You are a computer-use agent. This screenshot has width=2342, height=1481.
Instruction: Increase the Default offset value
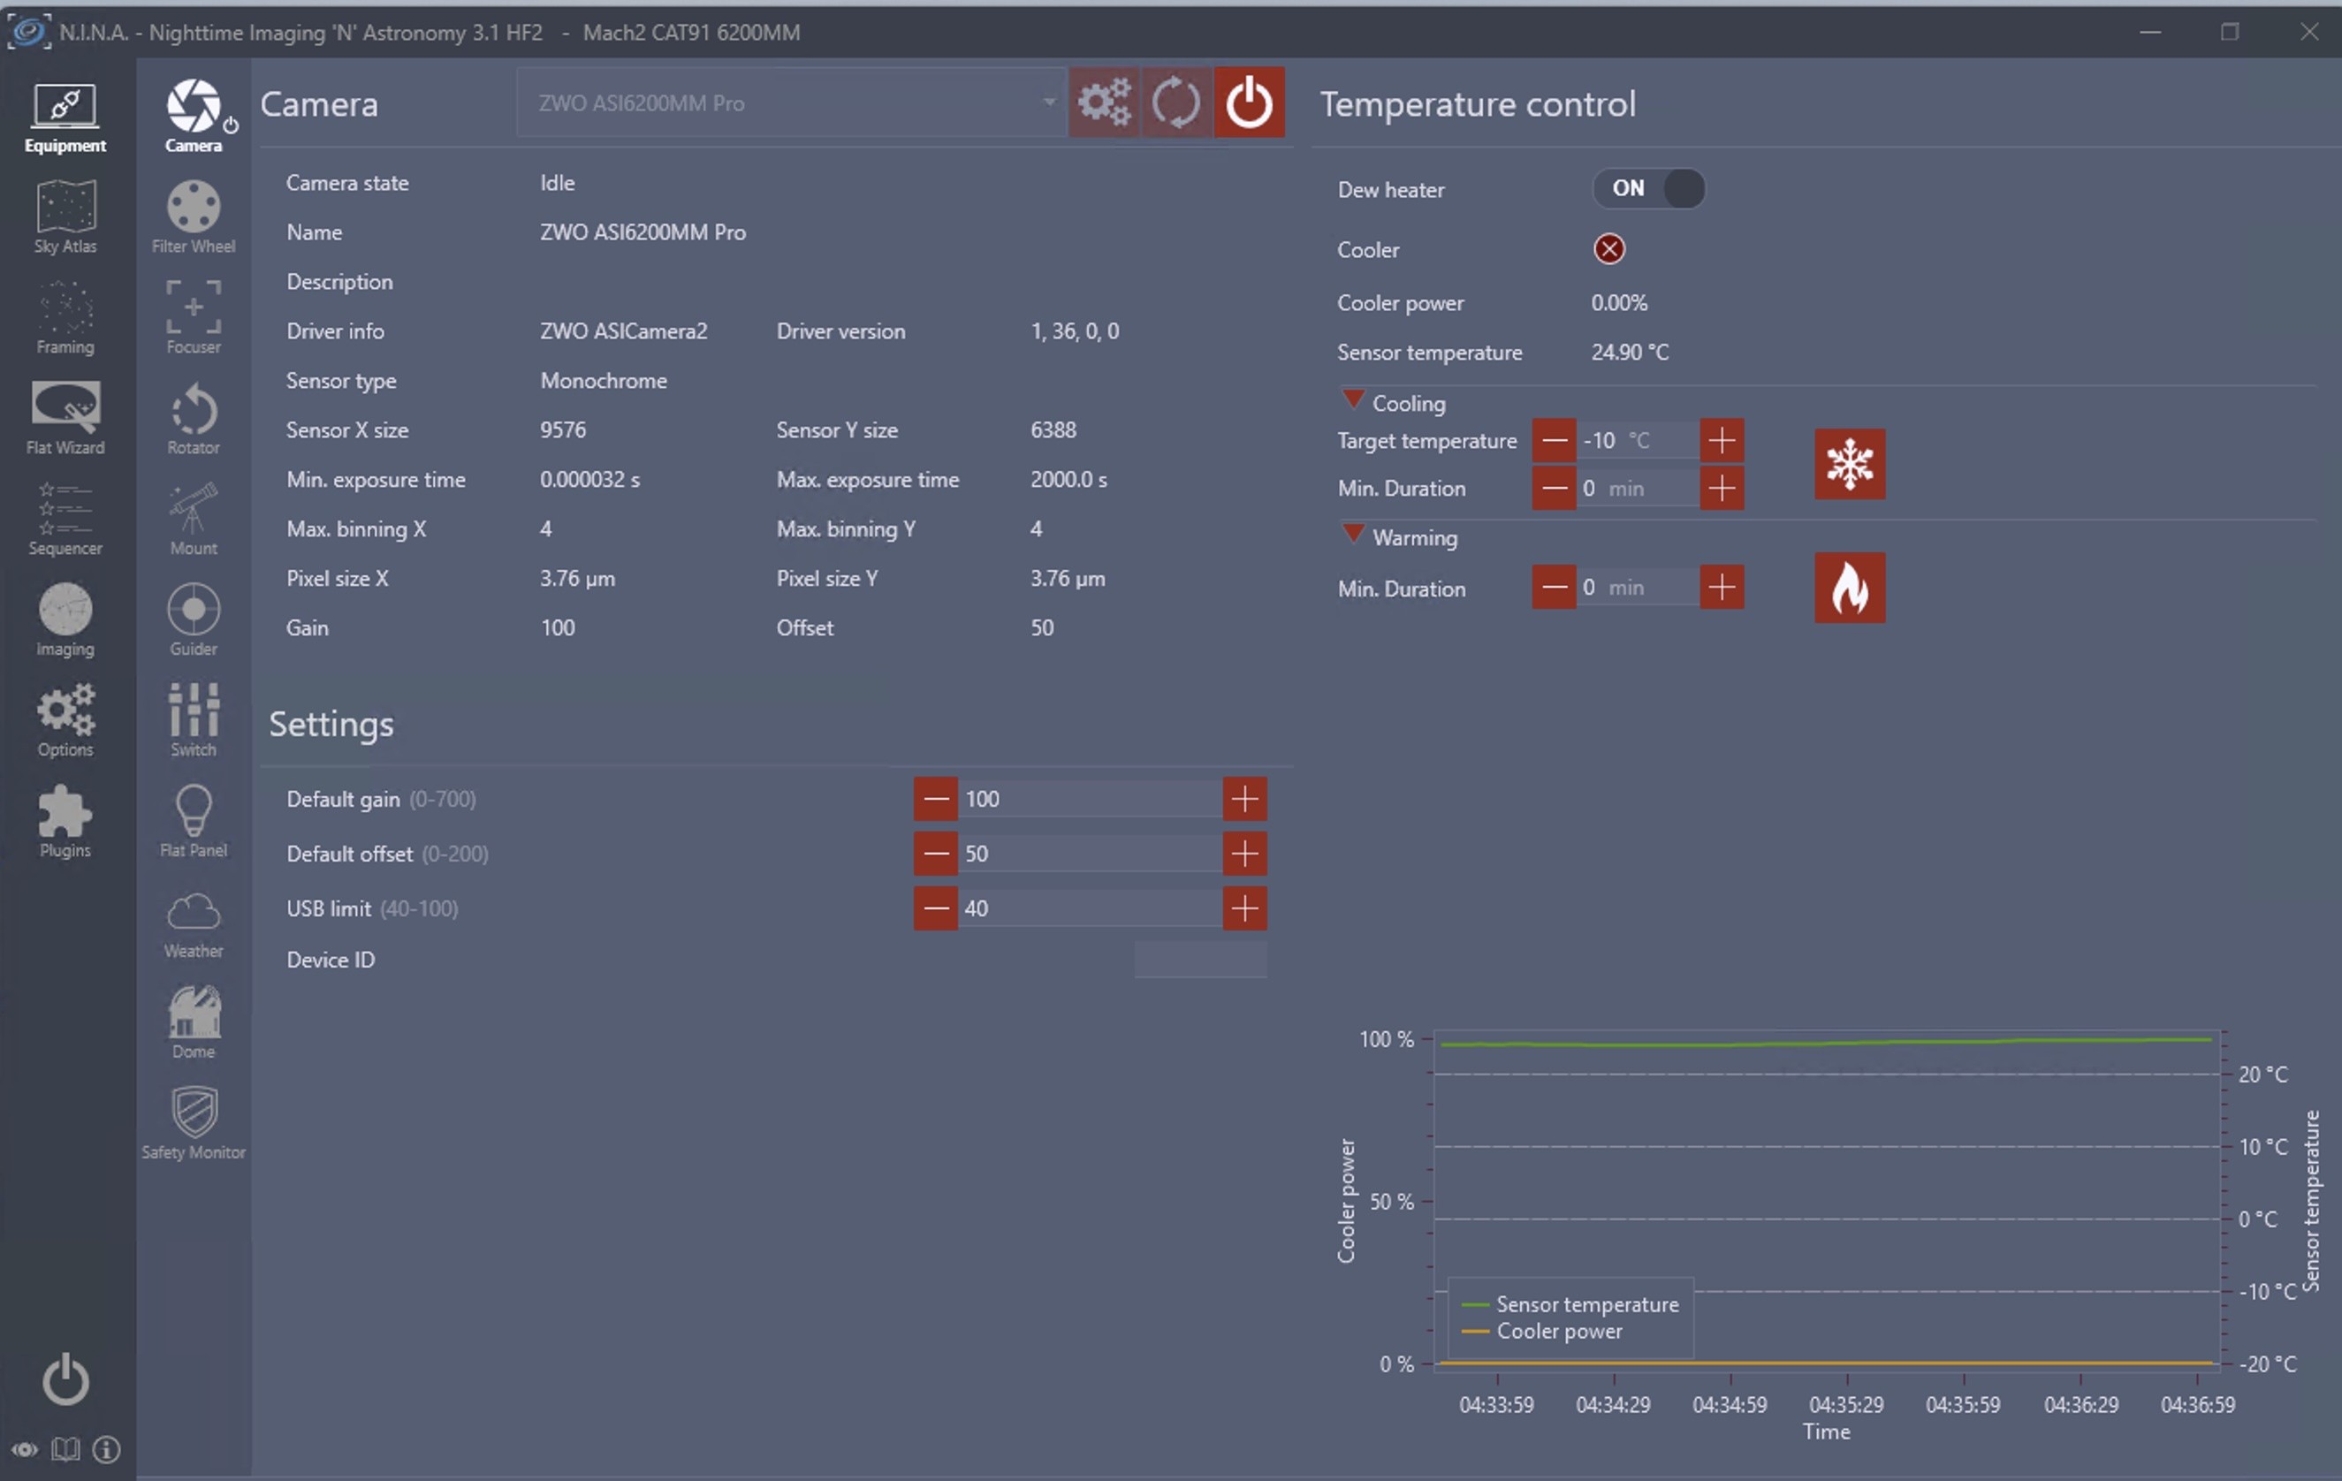[1245, 854]
